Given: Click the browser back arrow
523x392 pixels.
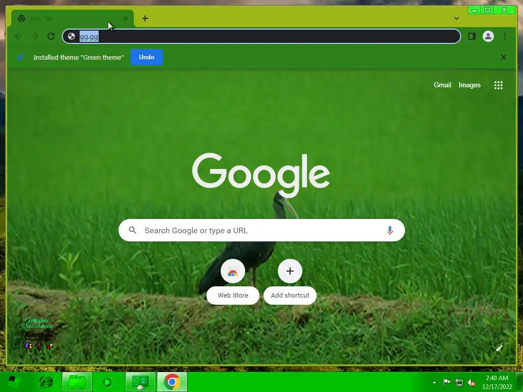Looking at the screenshot, I should point(18,36).
